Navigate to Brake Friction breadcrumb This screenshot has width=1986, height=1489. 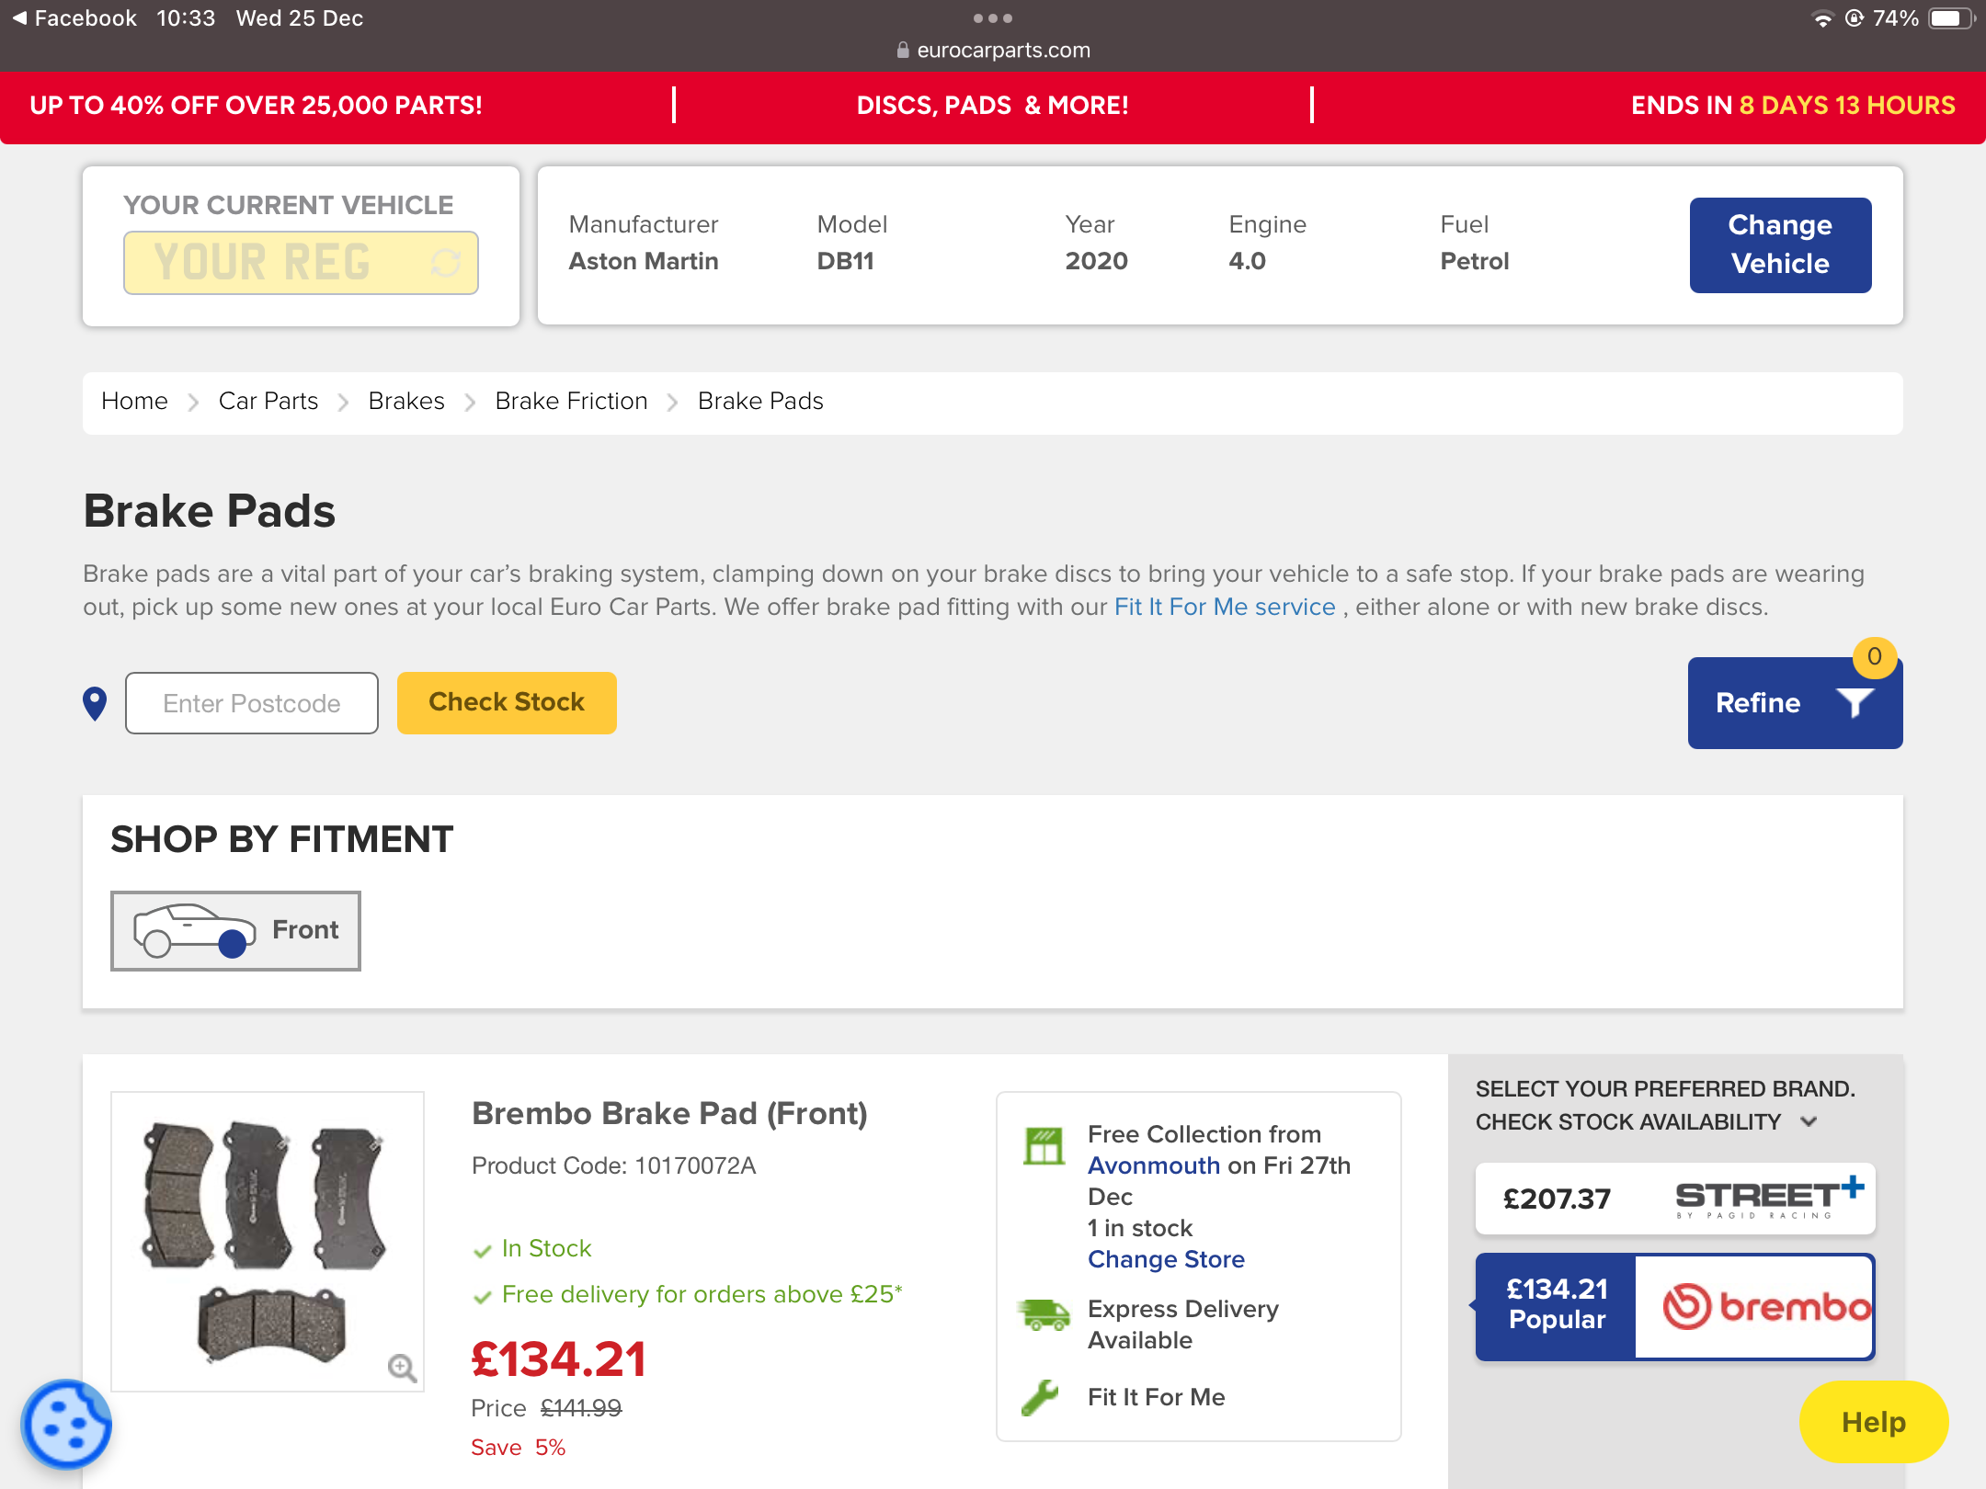pos(571,402)
